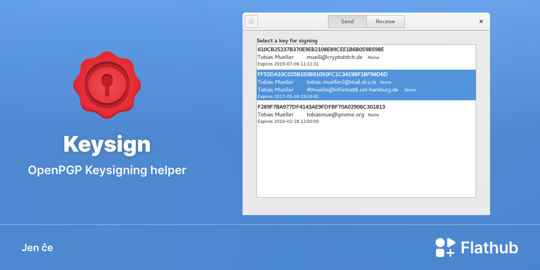The image size is (540, 270).
Task: Click expiry text 2019-07-06 11:11:31
Action: click(x=296, y=64)
